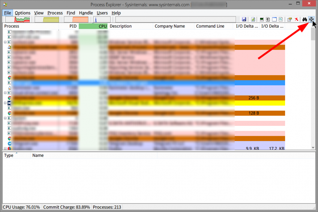The width and height of the screenshot is (318, 212).
Task: Click the process list scrollbar thumb
Action: (x=313, y=34)
